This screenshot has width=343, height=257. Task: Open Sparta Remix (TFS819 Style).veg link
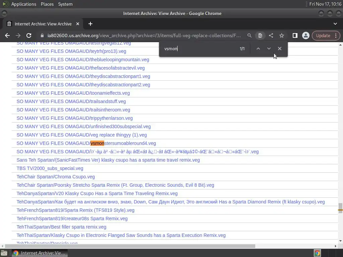point(75,210)
